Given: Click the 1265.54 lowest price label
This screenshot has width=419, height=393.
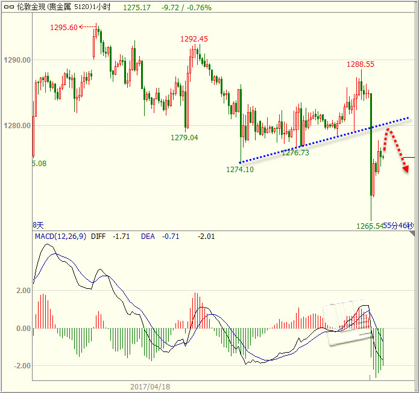Looking at the screenshot, I should pos(370,226).
